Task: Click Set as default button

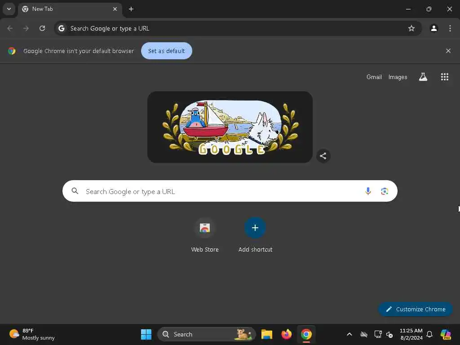Action: tap(166, 51)
